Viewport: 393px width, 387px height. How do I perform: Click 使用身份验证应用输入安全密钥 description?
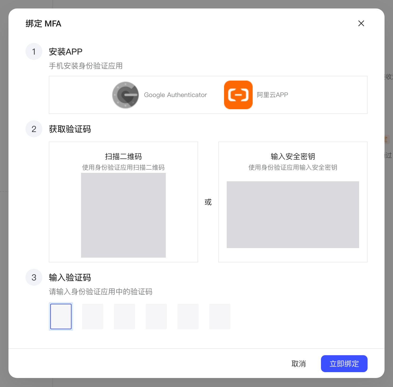pos(293,168)
